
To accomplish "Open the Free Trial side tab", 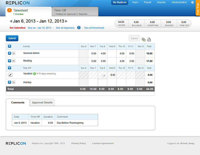I will click(197, 8).
